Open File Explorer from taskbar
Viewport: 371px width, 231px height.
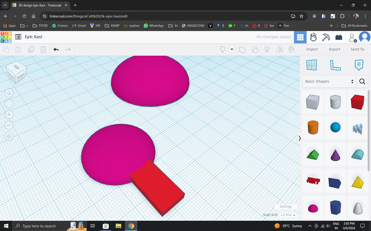coord(118,226)
